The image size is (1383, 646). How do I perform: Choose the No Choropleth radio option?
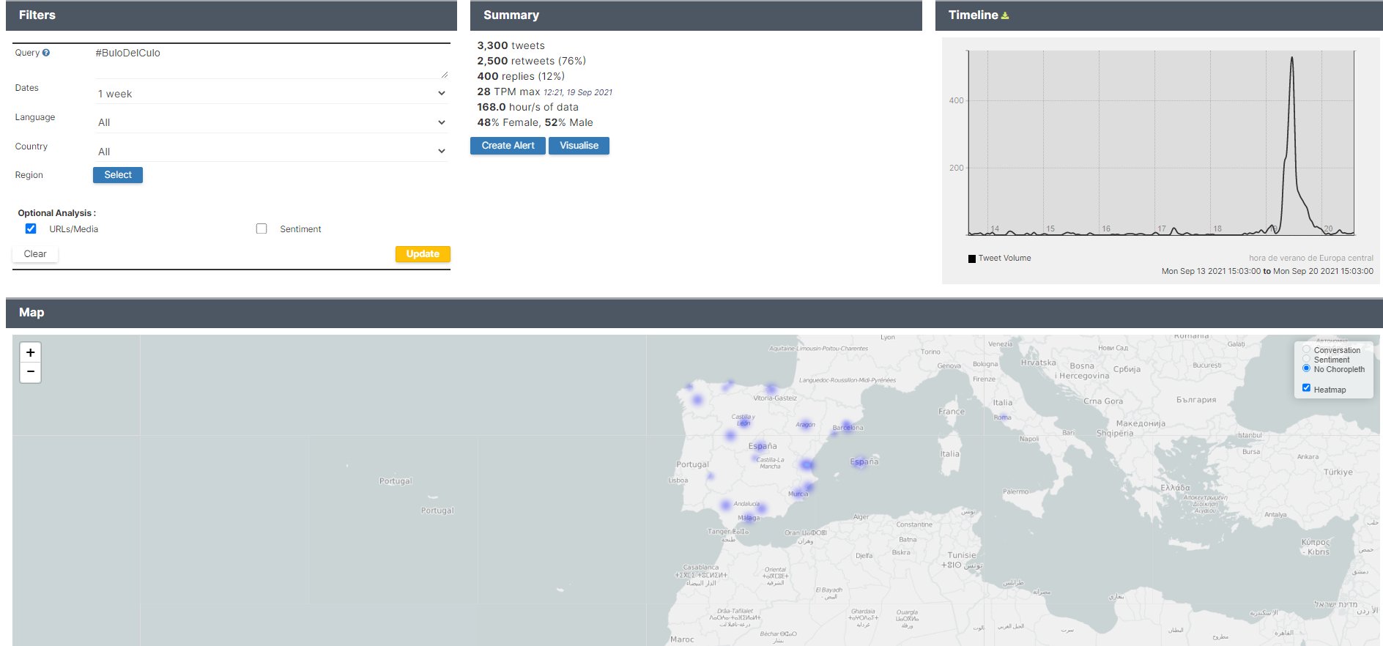[1306, 368]
